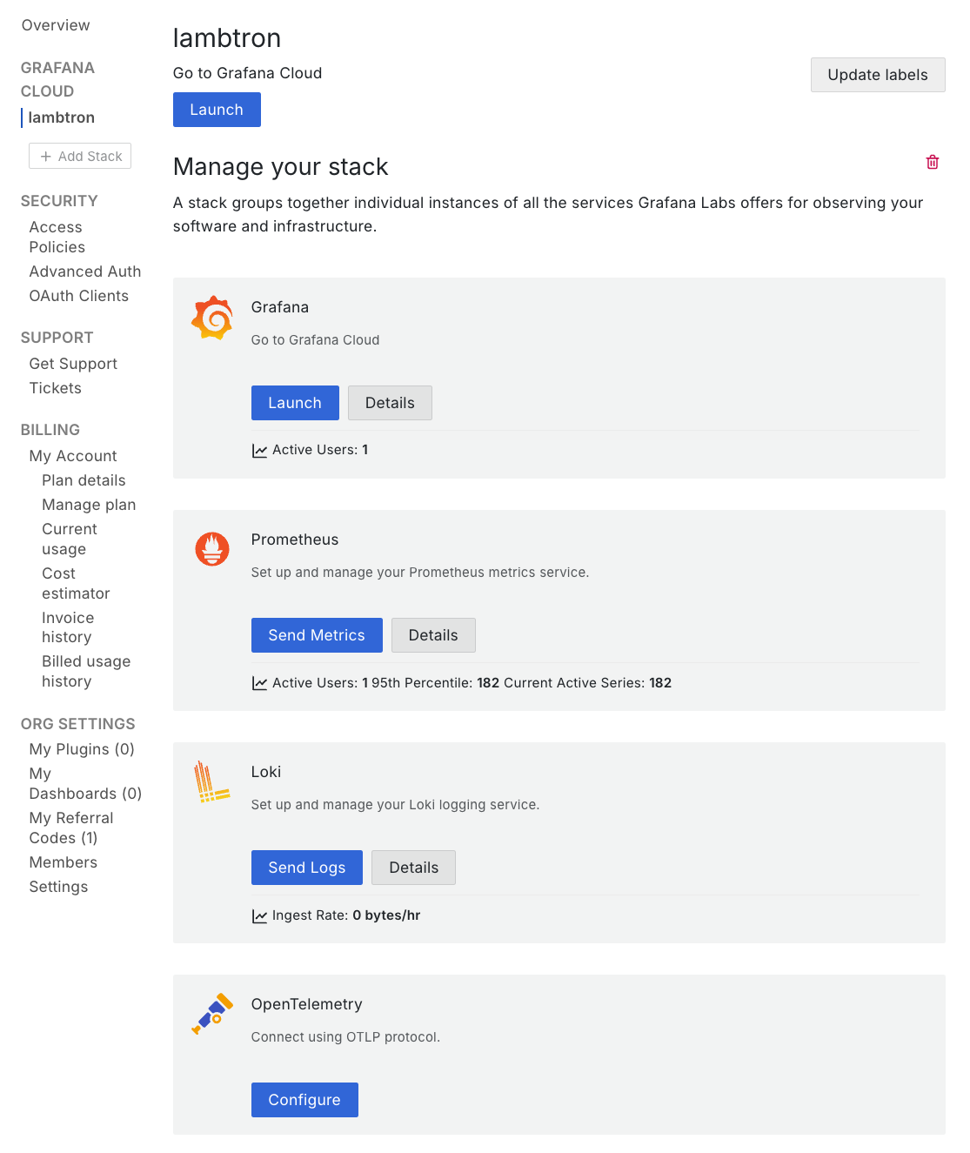Click the chart icon near Current Active Series
The width and height of the screenshot is (970, 1153).
259,683
